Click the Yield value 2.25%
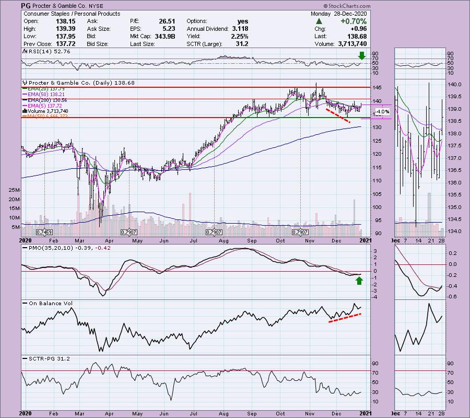Screen dimensions: 470x418 pyautogui.click(x=240, y=36)
